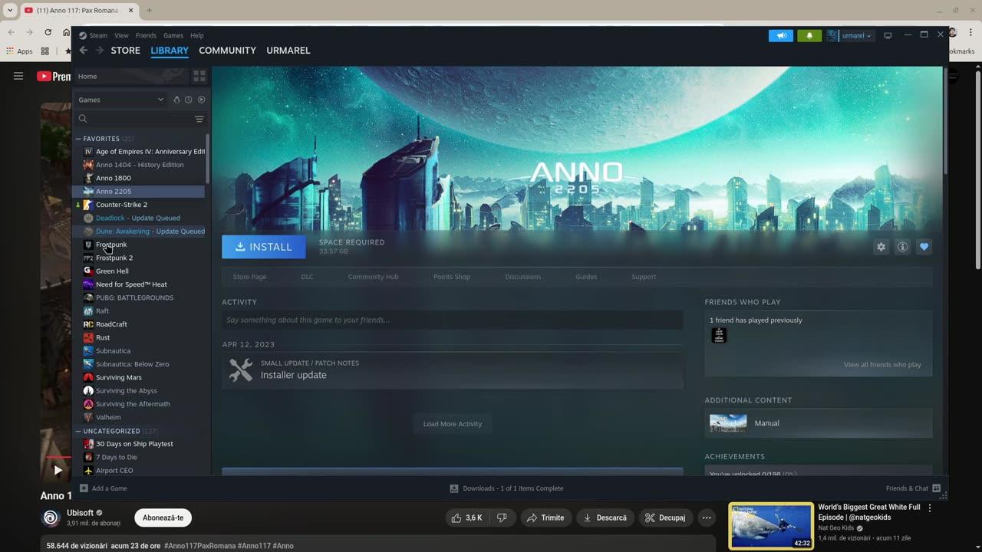The height and width of the screenshot is (552, 982).
Task: Open the Help menu
Action: 197,35
